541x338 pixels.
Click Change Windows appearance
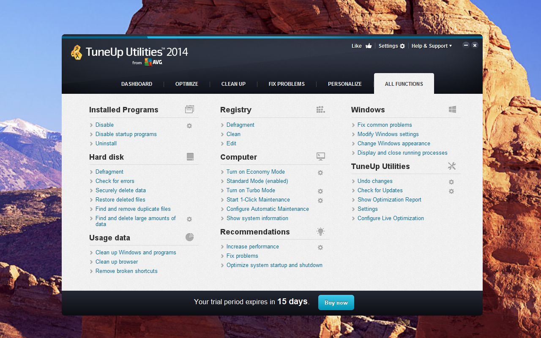coord(394,143)
